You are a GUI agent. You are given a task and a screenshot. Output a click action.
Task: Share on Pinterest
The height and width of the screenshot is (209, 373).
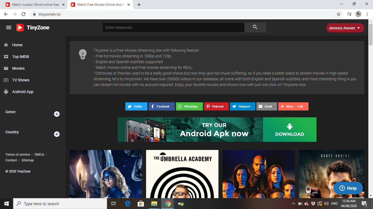[216, 106]
